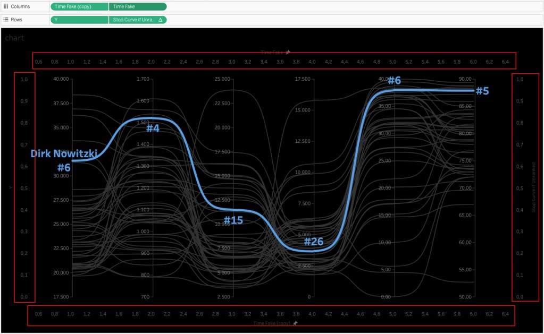Click the Columns shelf icon
The height and width of the screenshot is (334, 544).
pyautogui.click(x=5, y=6)
